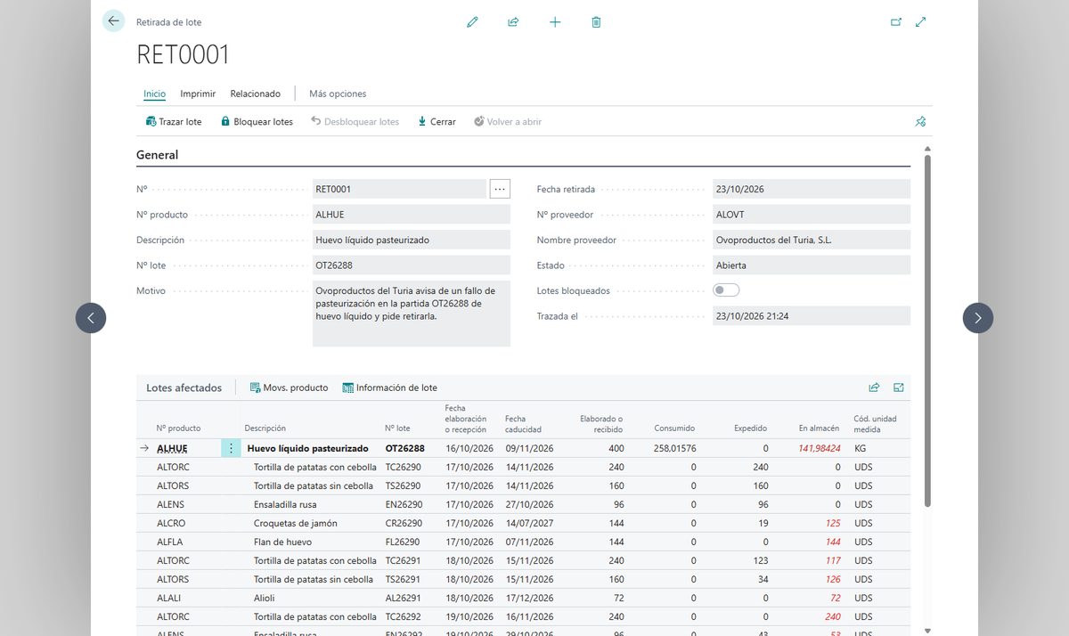Click the Trazar lote button
Screen dimensions: 1069x636
point(174,122)
